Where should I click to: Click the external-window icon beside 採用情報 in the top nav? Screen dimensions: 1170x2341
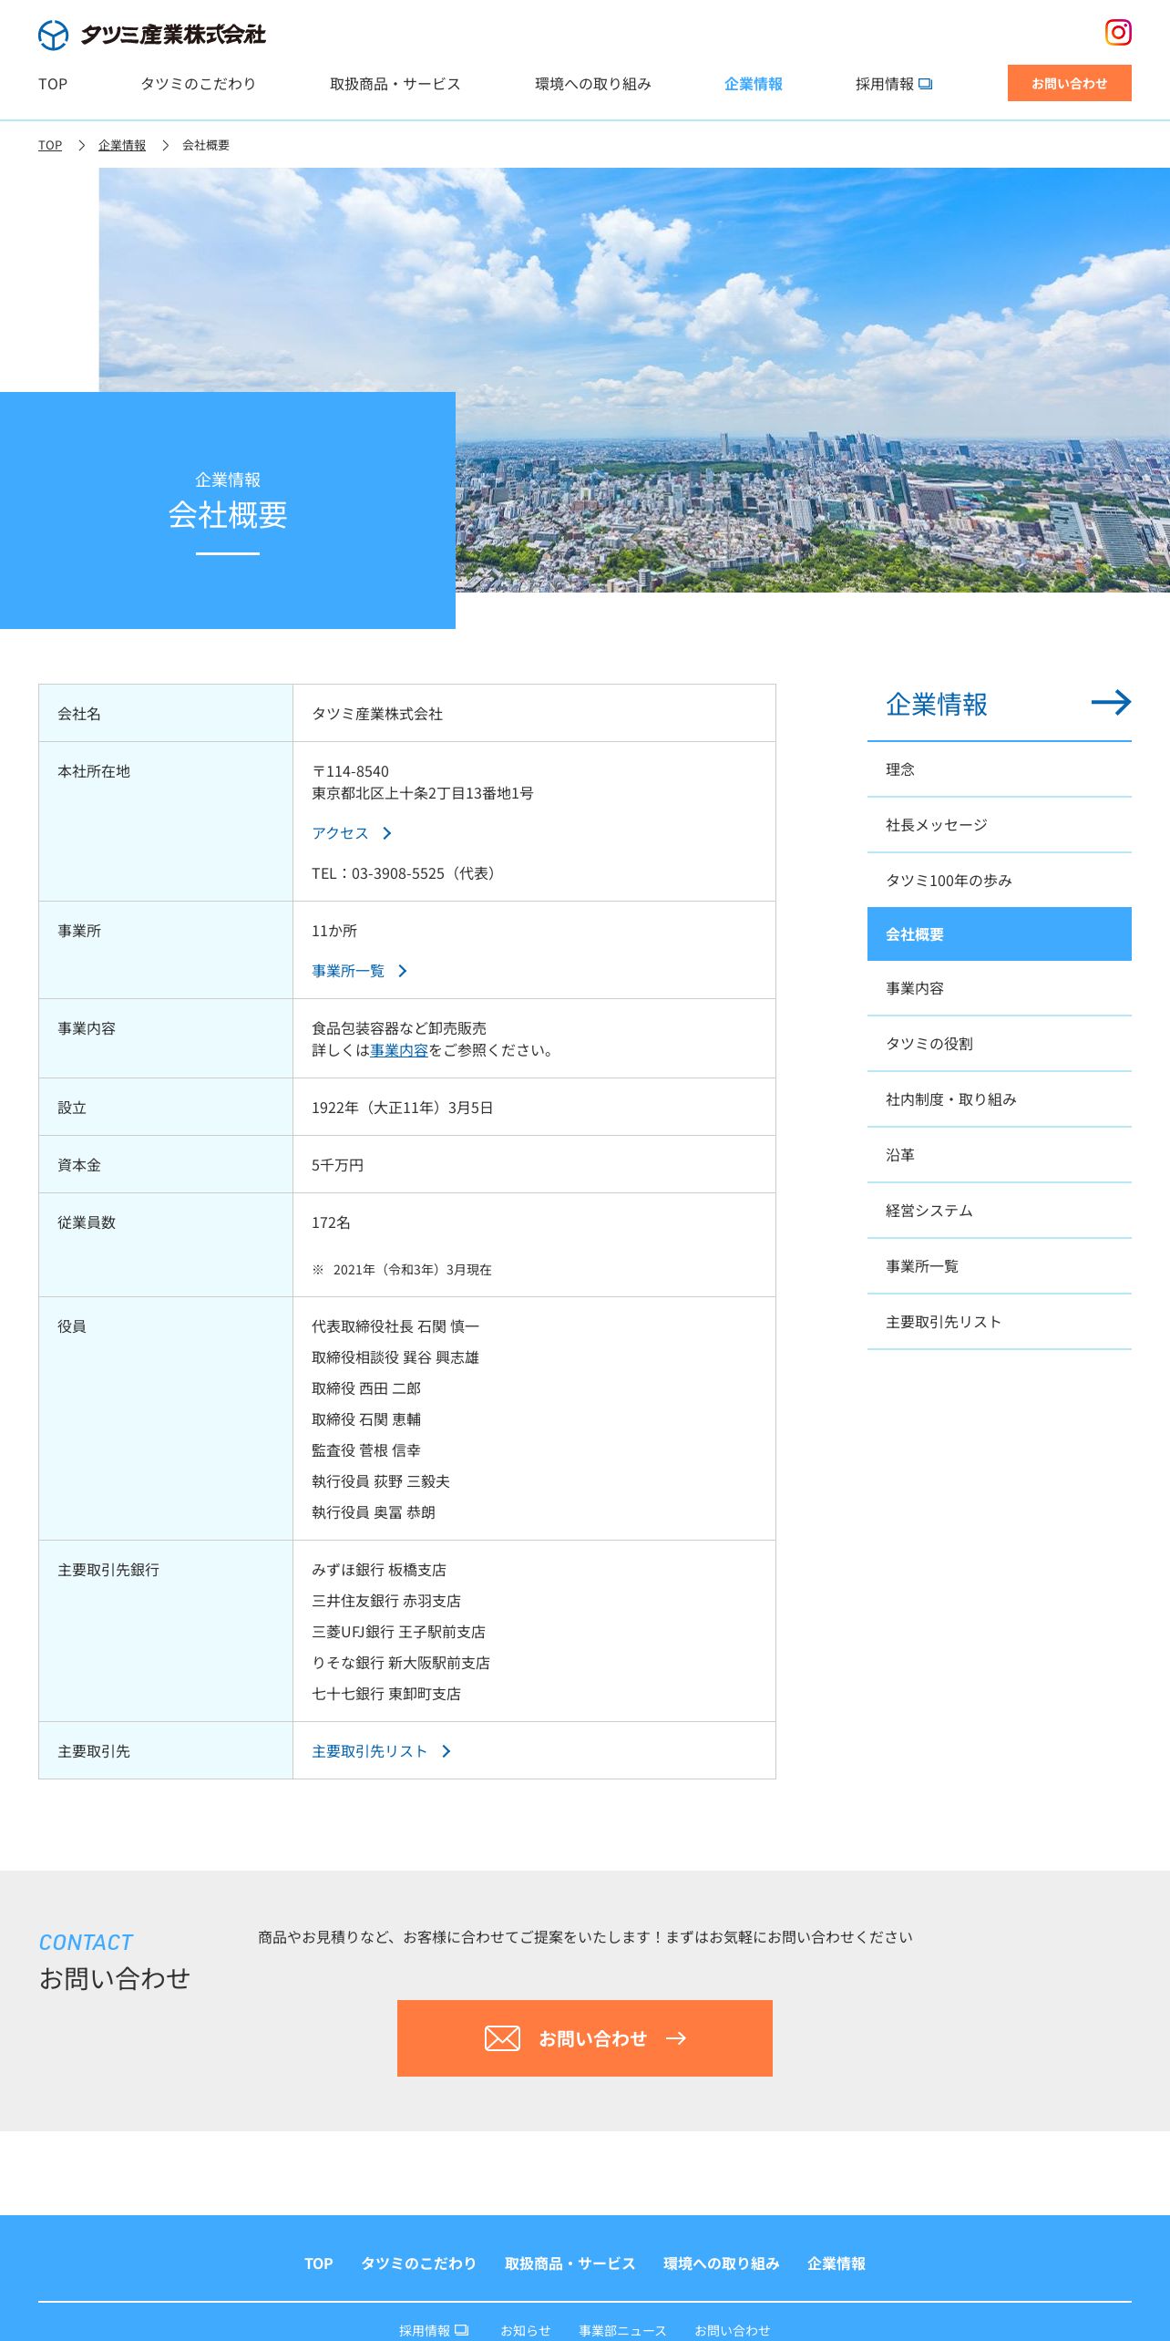click(925, 84)
